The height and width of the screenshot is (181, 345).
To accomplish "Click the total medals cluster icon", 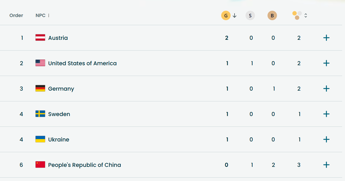I will (297, 15).
